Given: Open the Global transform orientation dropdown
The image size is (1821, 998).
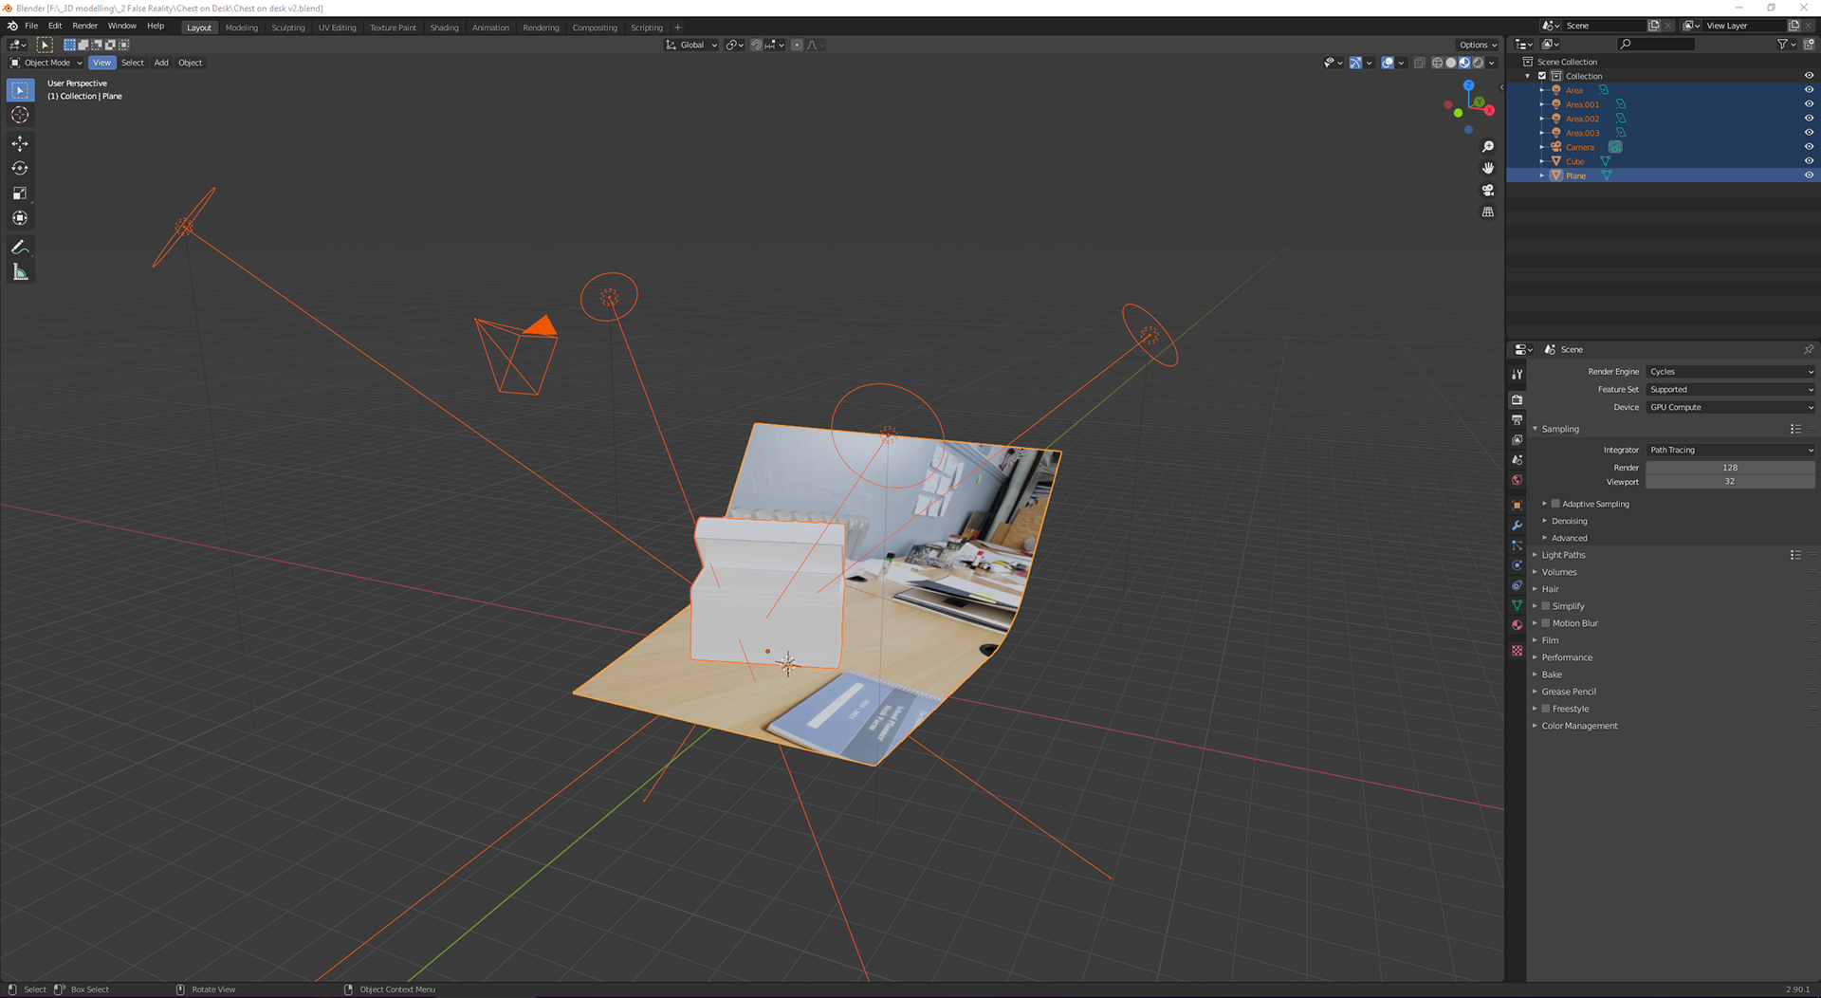Looking at the screenshot, I should [691, 45].
